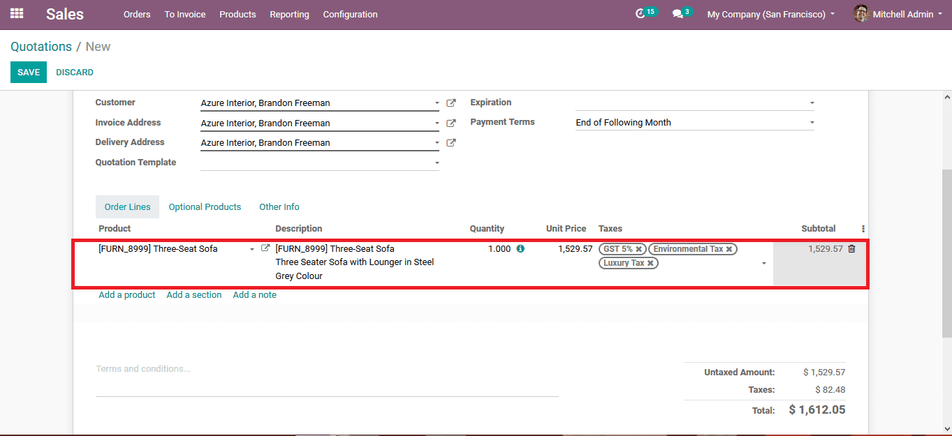Viewport: 952px width, 436px height.
Task: Expand the Quotation Template dropdown
Action: [437, 163]
